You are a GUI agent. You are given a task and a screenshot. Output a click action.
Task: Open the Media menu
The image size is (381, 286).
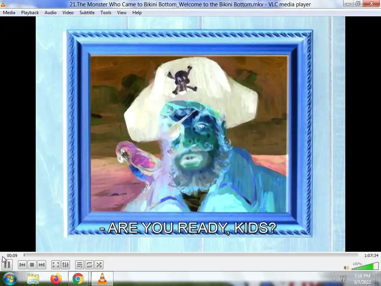[x=9, y=13]
